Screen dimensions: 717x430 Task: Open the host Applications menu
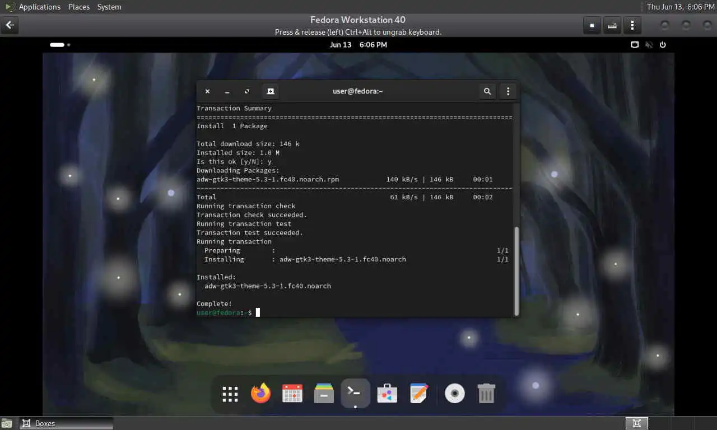[x=39, y=7]
